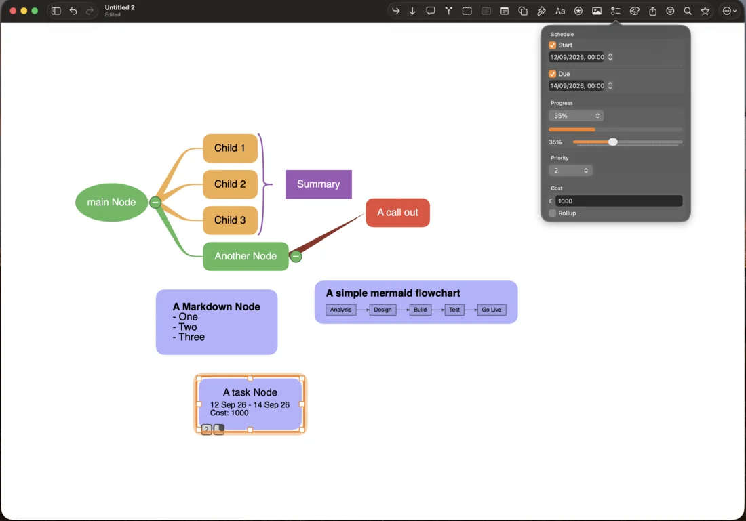The image size is (746, 521).
Task: Click the redo arrow icon
Action: (90, 11)
